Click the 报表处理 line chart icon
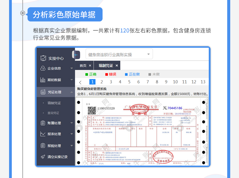The image size is (239, 178). [43, 134]
